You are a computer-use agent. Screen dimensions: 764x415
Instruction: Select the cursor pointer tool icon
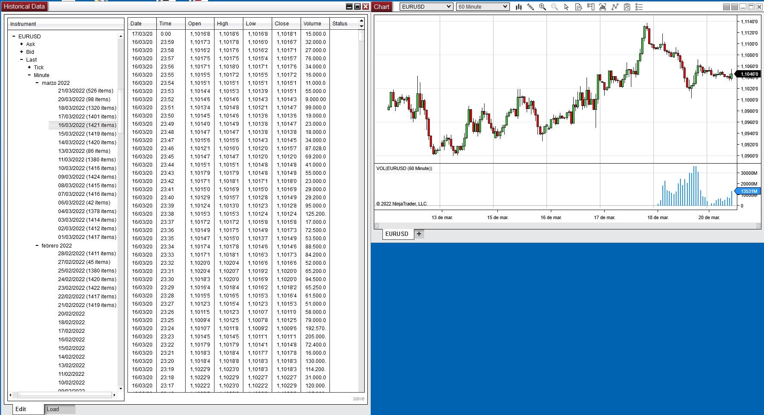(566, 7)
